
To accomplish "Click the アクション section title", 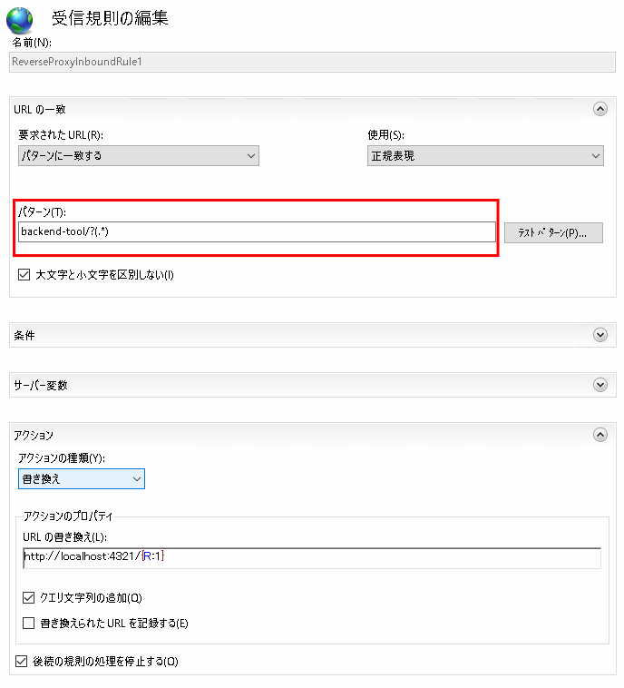I will coord(34,436).
